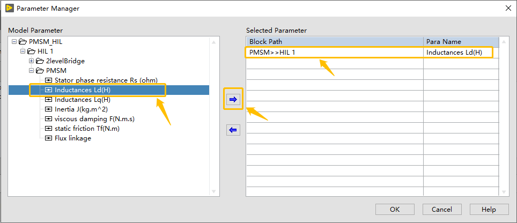517x223 pixels.
Task: Click the Inertia J parameter icon
Action: click(x=49, y=109)
